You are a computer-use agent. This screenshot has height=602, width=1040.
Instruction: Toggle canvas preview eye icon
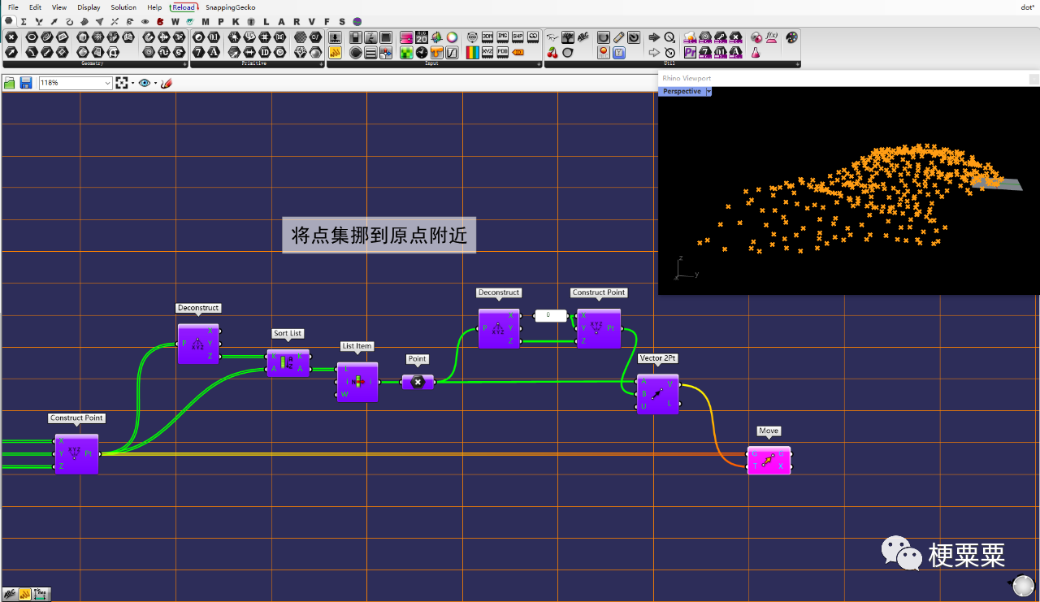[x=145, y=83]
